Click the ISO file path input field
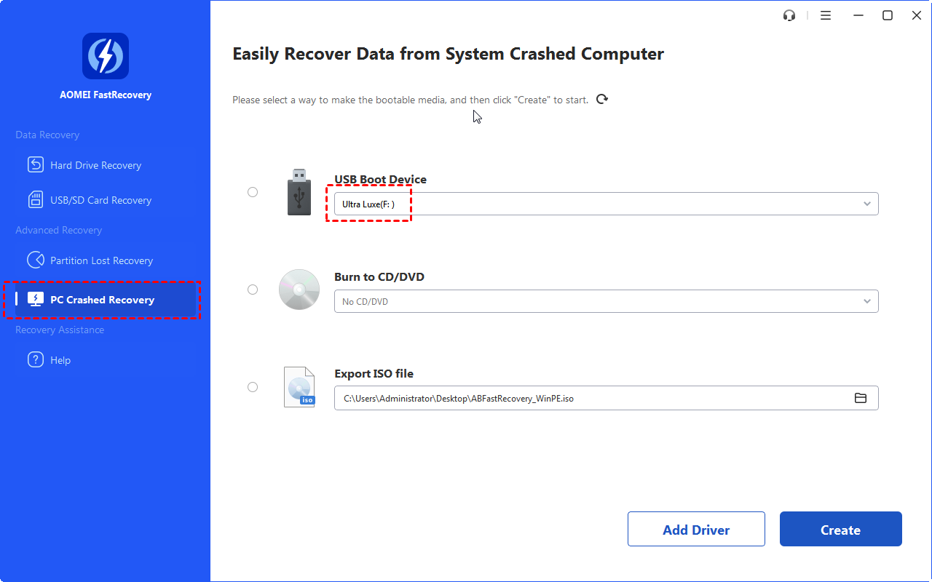This screenshot has height=582, width=932. [582, 398]
